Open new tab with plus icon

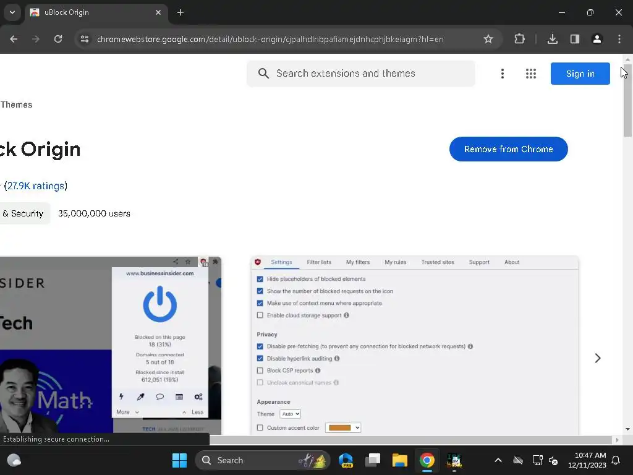(x=181, y=12)
